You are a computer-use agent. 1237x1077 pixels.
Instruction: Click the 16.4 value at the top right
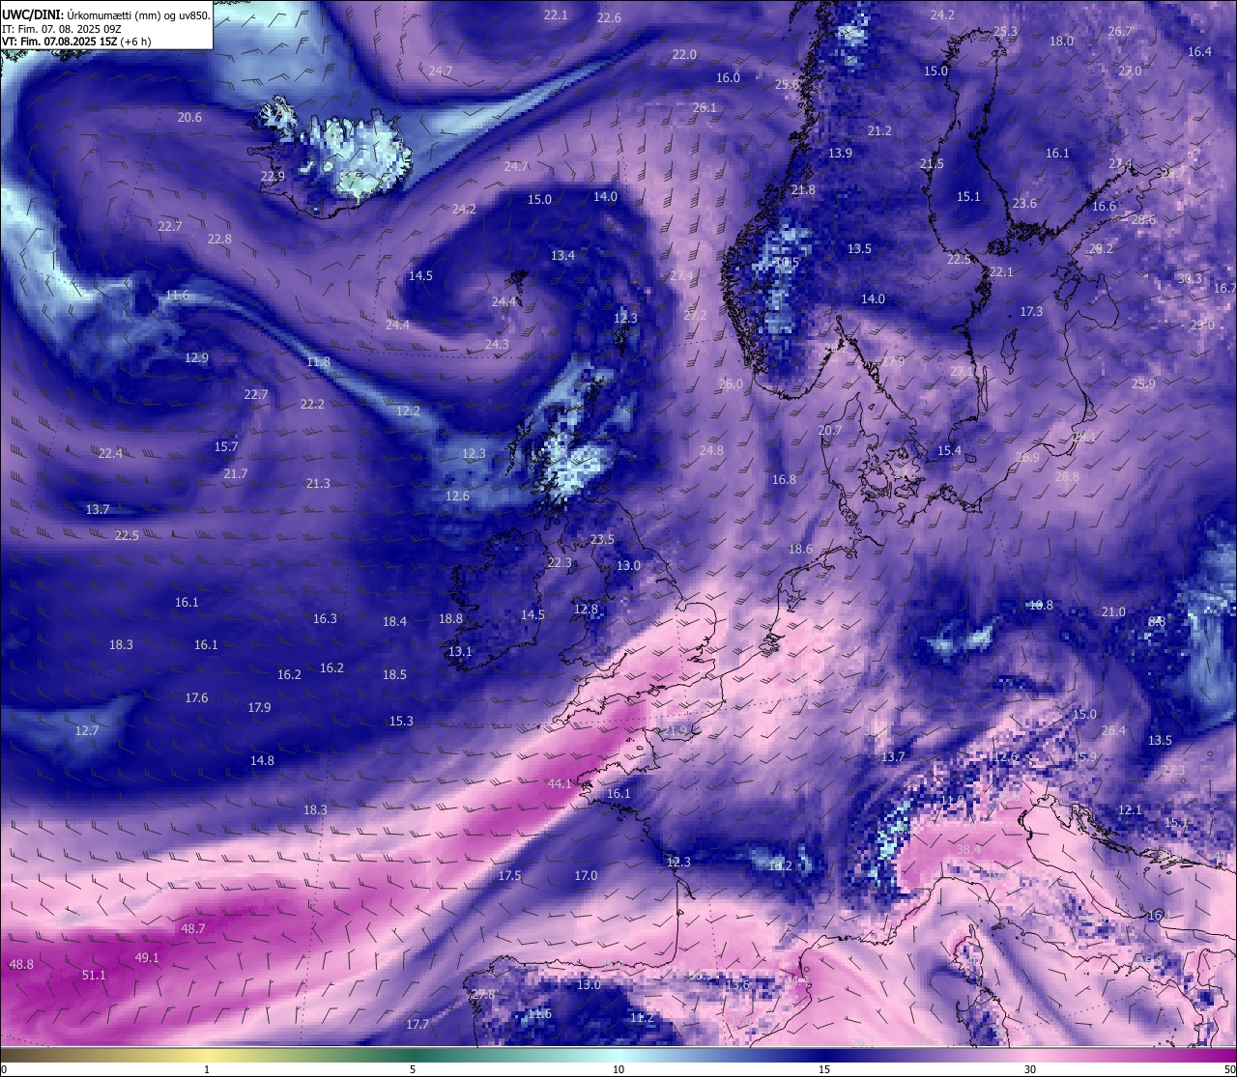tap(1199, 51)
